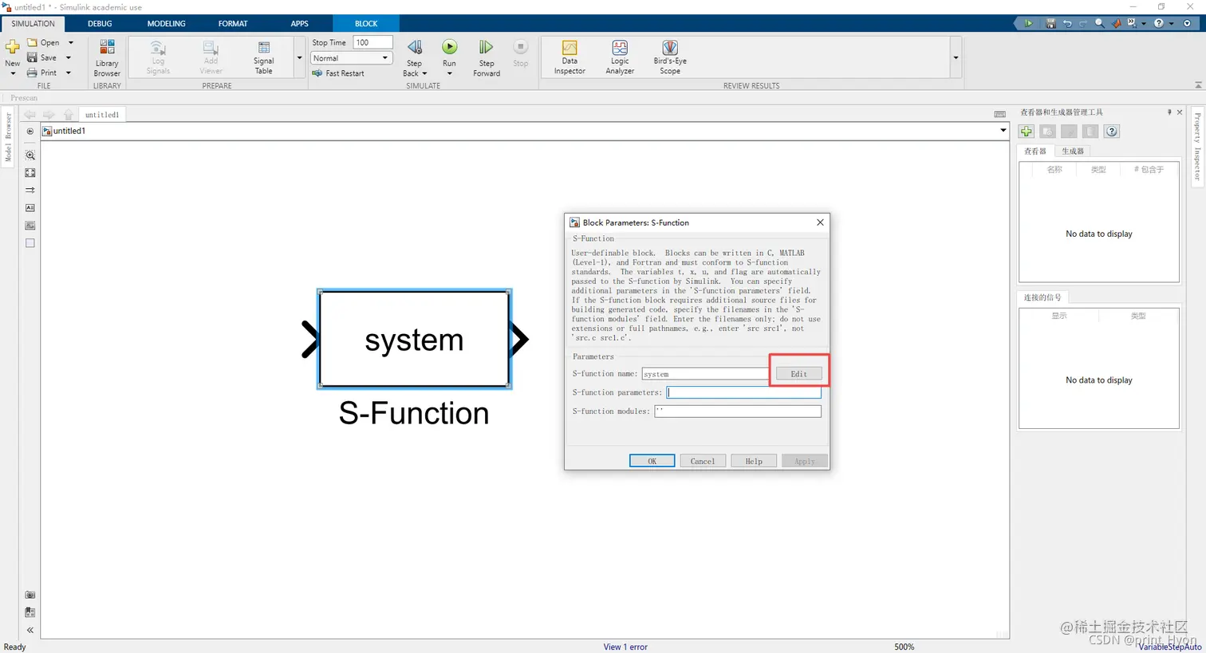The width and height of the screenshot is (1206, 653).
Task: Select the Zoom tool in the canvas palette
Action: (30, 155)
